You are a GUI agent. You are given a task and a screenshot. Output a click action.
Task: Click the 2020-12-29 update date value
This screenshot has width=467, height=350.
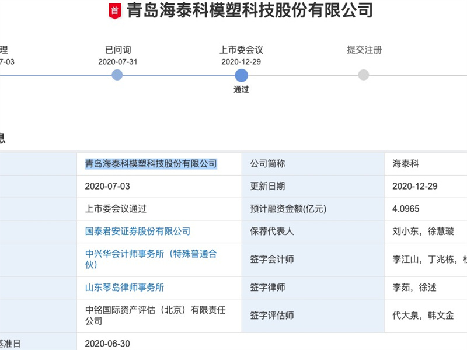click(415, 186)
